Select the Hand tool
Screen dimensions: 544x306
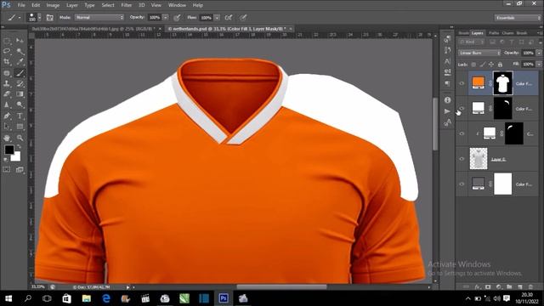click(x=7, y=138)
